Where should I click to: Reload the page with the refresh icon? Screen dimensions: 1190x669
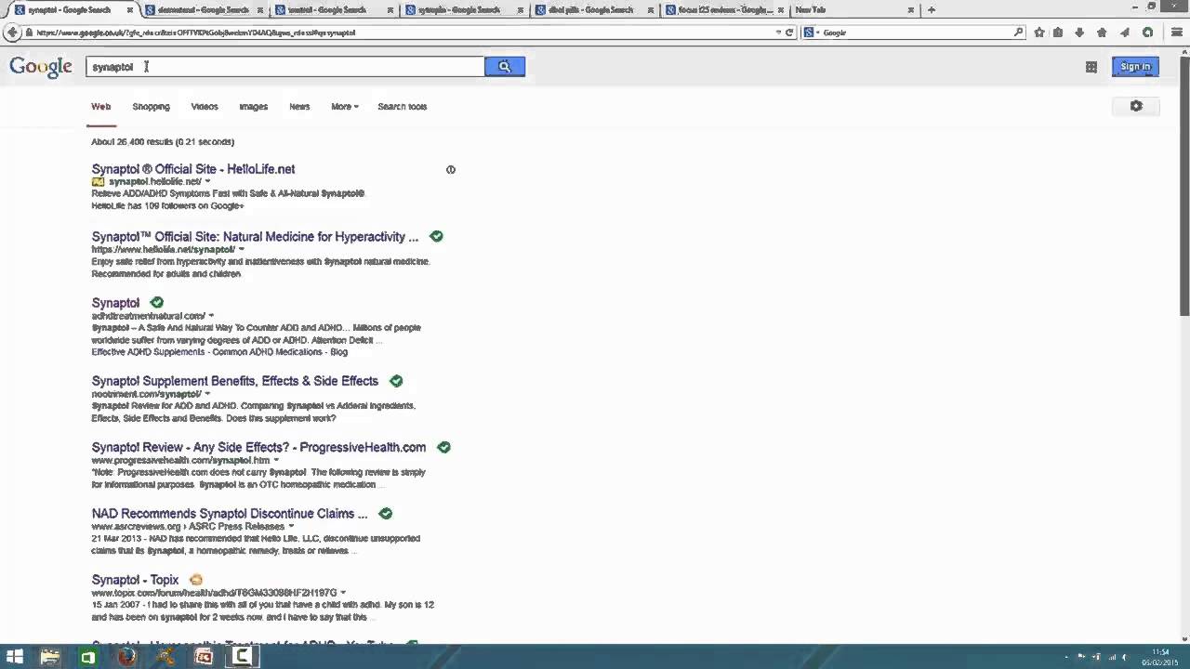789,33
